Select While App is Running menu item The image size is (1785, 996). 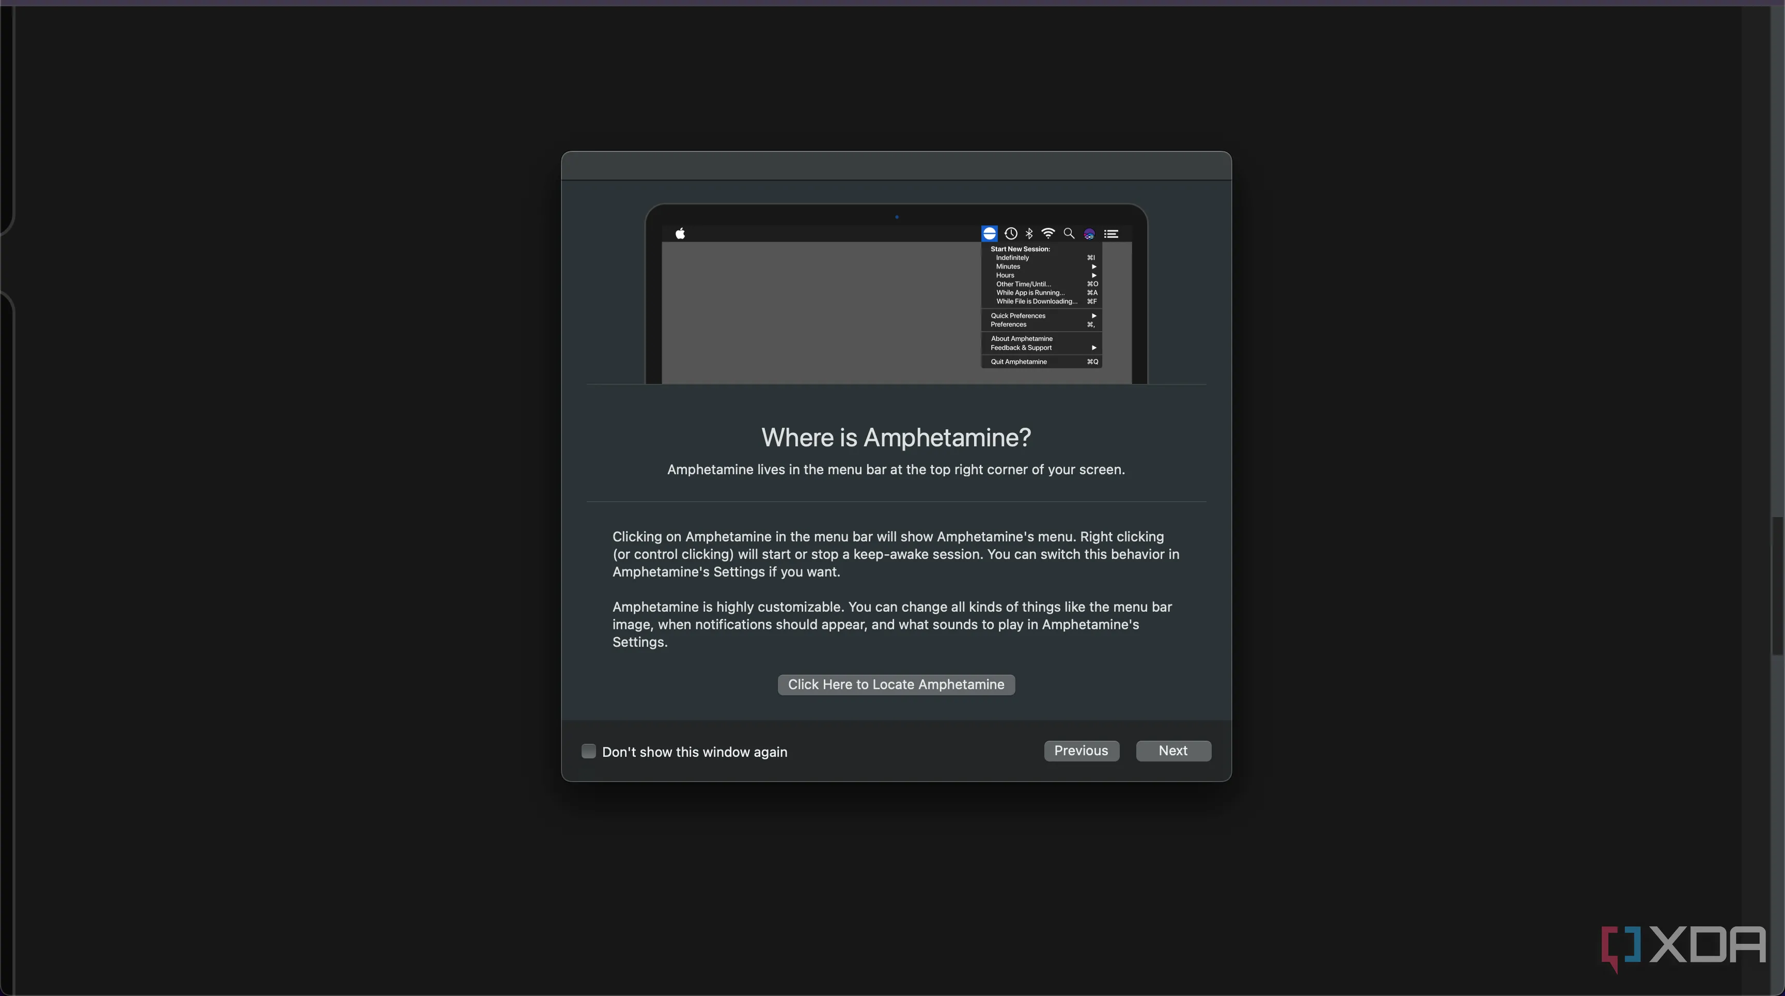point(1030,292)
